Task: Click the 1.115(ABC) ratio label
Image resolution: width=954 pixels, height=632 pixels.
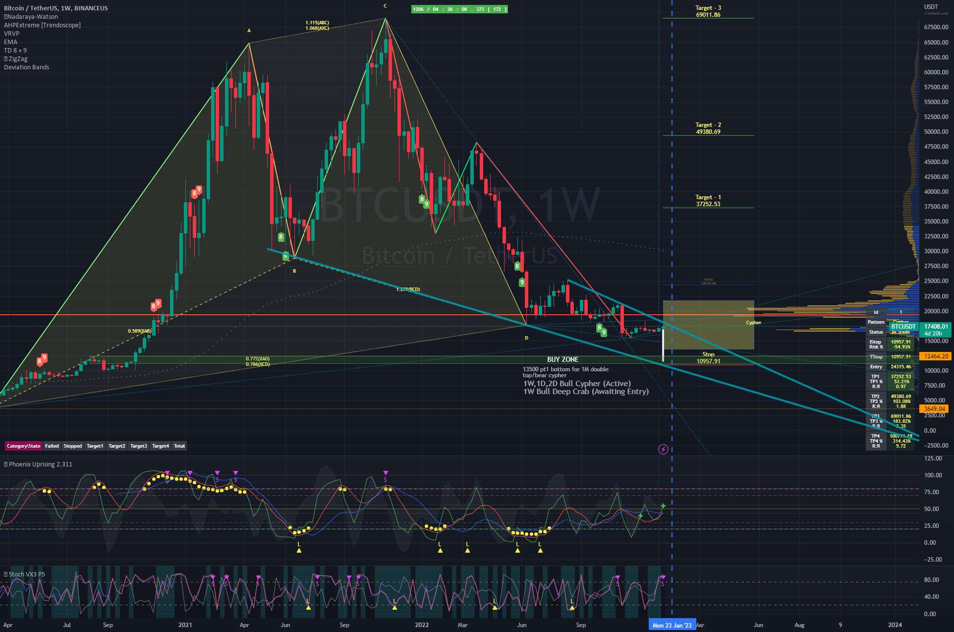Action: pos(317,23)
